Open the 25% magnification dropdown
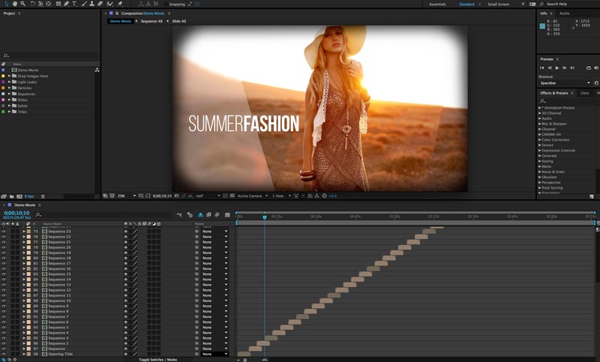600x362 pixels. click(127, 196)
